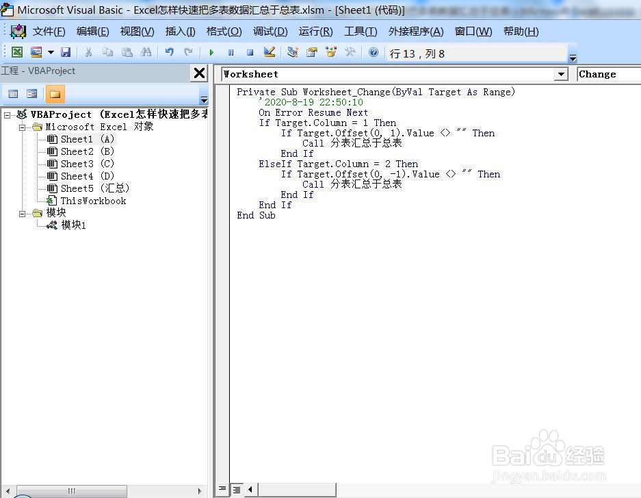Click the Copy icon in the toolbar
641x498 pixels.
tap(108, 52)
